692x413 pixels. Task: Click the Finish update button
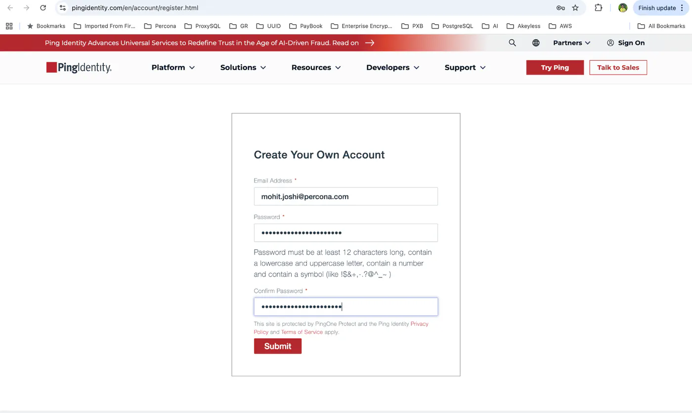point(660,8)
